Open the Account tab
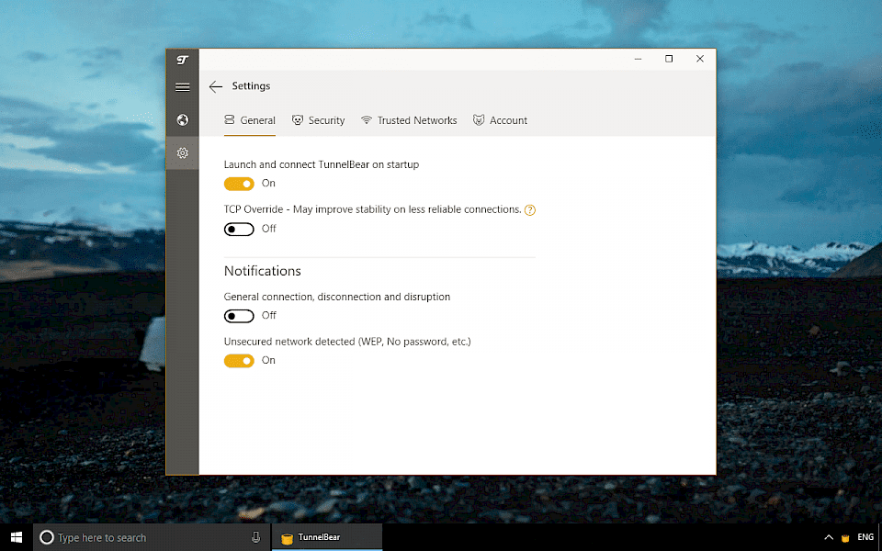882x551 pixels. pos(500,120)
